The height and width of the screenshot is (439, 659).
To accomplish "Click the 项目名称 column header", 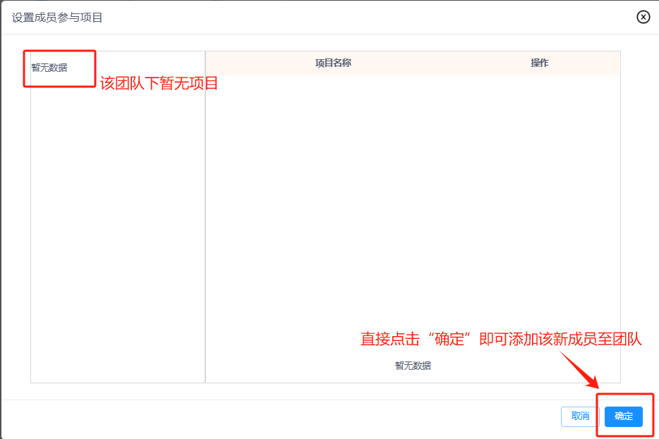I will tap(333, 63).
